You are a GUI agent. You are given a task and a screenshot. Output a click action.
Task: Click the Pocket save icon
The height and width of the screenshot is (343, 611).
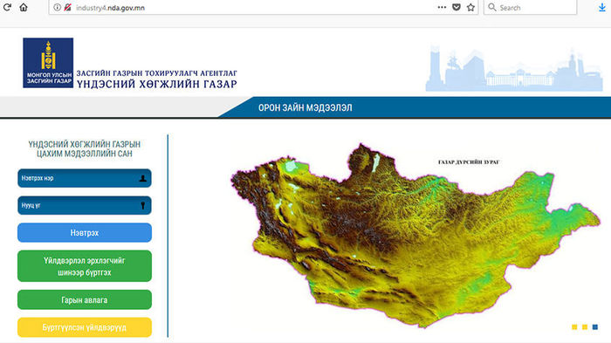click(457, 7)
